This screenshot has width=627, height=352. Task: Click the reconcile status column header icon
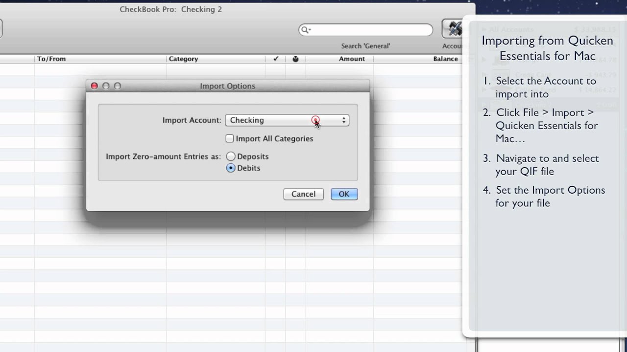coord(295,59)
